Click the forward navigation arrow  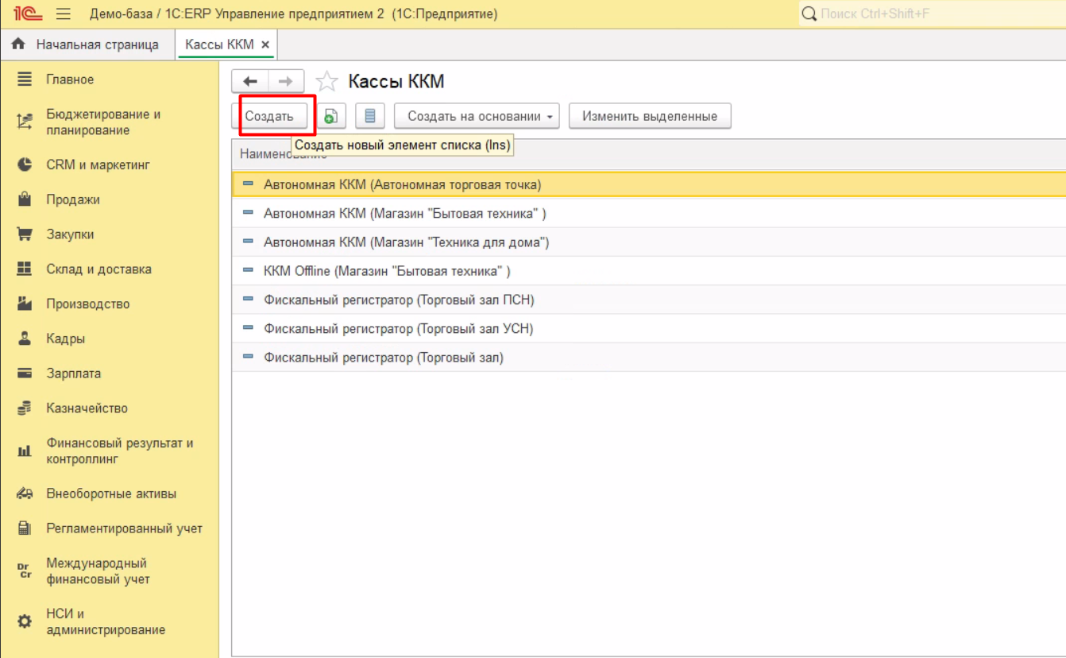pyautogui.click(x=286, y=81)
